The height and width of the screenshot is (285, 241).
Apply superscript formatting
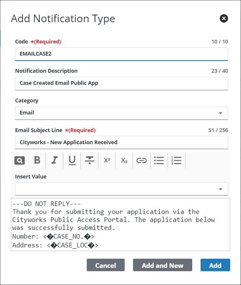107,160
